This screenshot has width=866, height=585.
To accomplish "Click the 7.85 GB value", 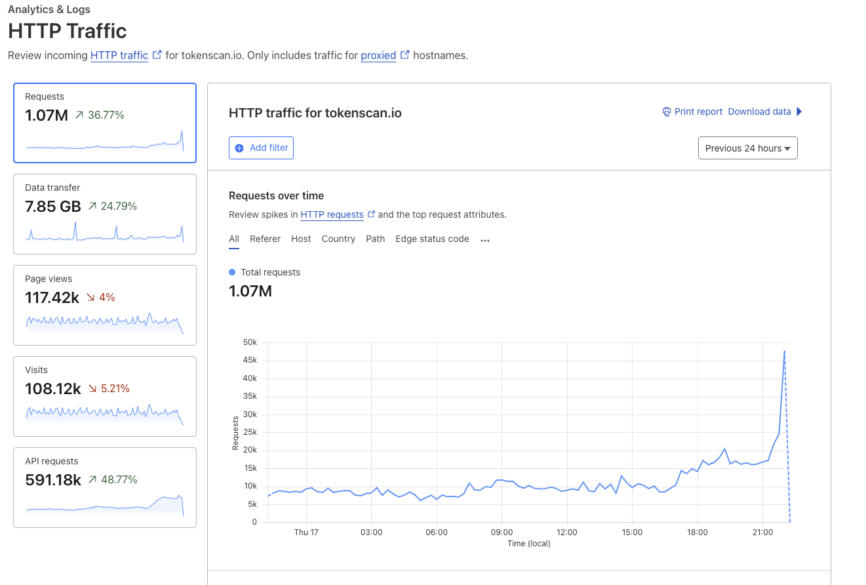I will pyautogui.click(x=53, y=207).
